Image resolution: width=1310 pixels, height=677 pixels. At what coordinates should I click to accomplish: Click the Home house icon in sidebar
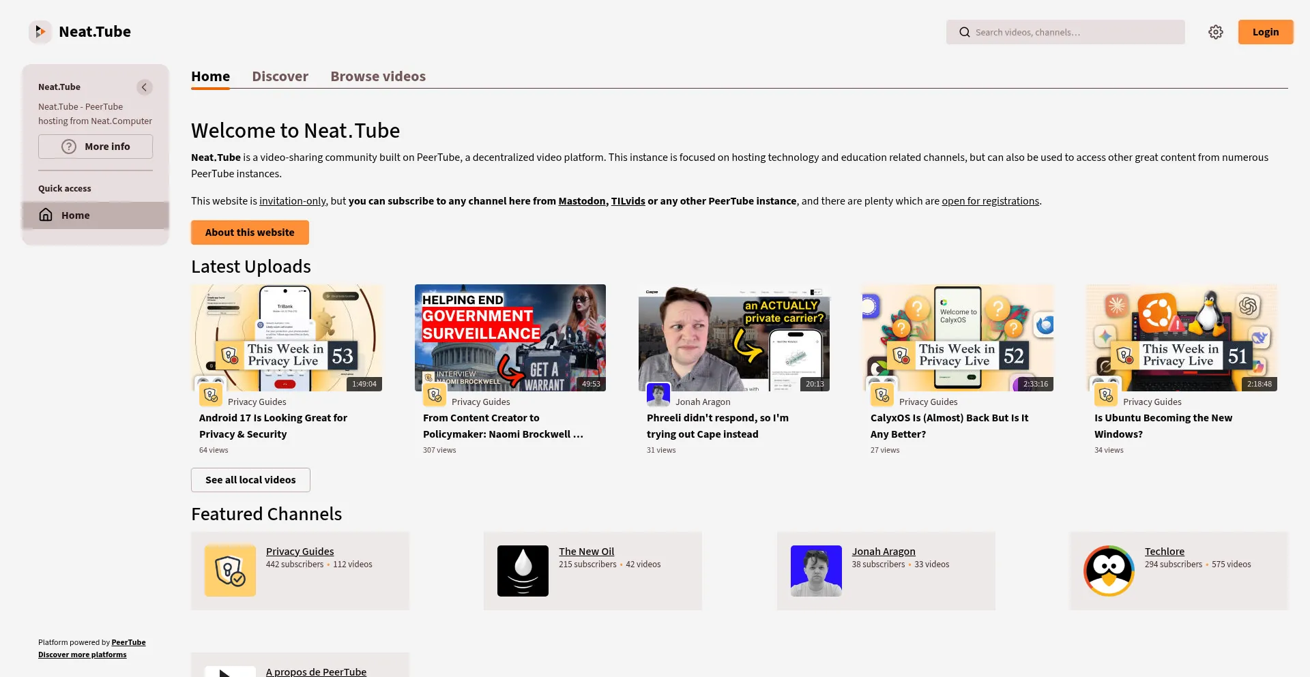click(46, 215)
